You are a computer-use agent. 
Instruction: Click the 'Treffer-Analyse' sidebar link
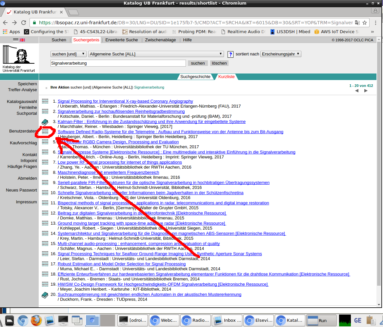click(23, 90)
